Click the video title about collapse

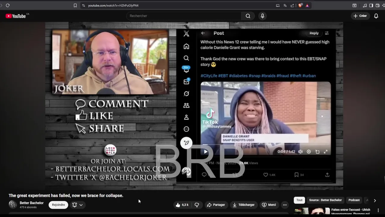click(x=66, y=196)
